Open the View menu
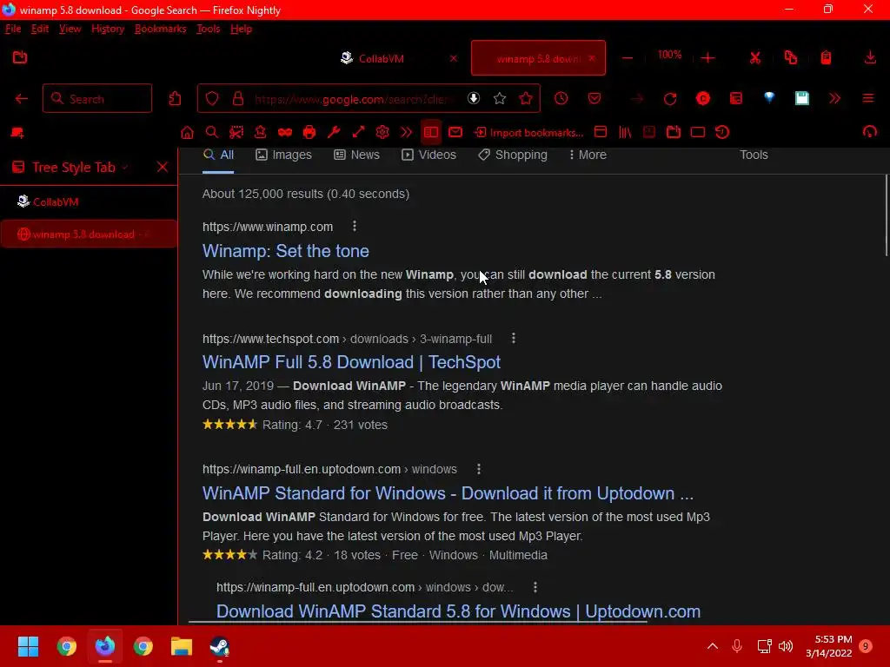890x667 pixels. pyautogui.click(x=70, y=29)
